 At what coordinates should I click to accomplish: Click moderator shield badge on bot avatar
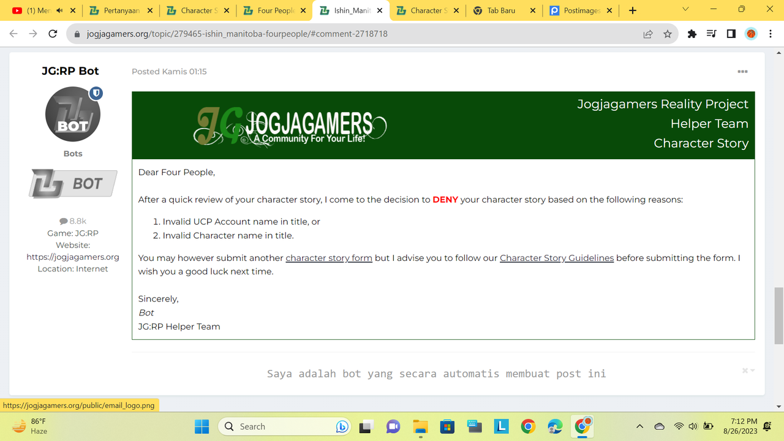pos(96,93)
